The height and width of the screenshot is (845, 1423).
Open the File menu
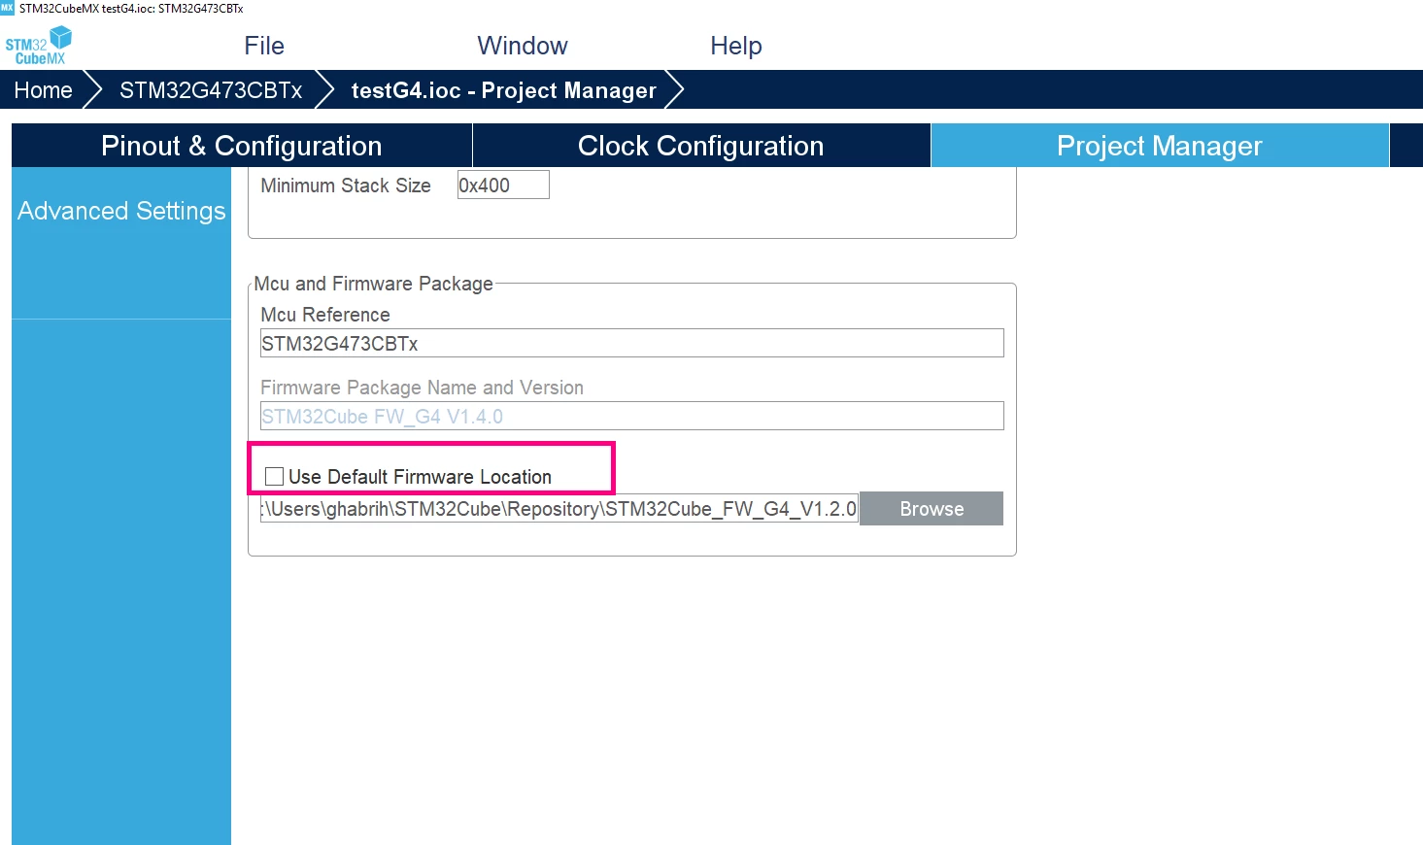264,46
